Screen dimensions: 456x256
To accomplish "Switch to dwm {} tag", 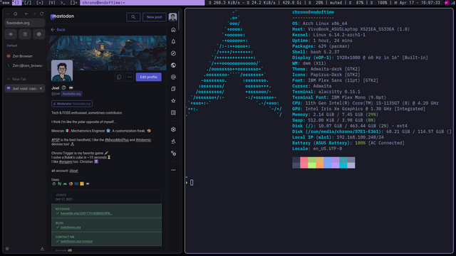I will (x=16, y=3).
